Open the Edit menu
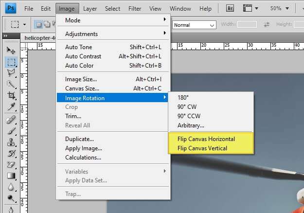Screen dimensions: 304x213 coord(46,9)
